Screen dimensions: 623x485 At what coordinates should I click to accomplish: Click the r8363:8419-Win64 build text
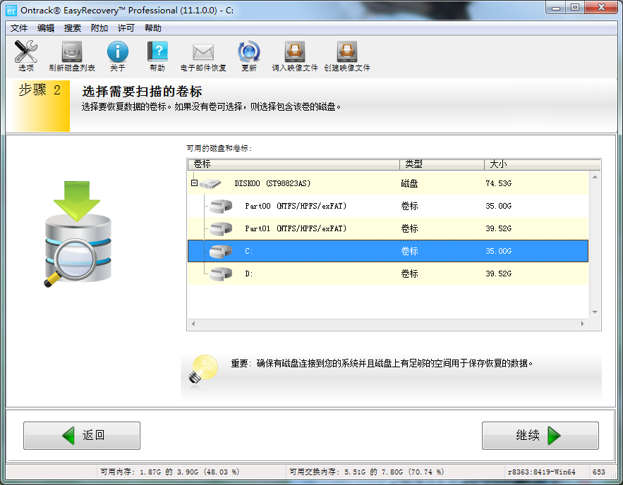tap(542, 472)
